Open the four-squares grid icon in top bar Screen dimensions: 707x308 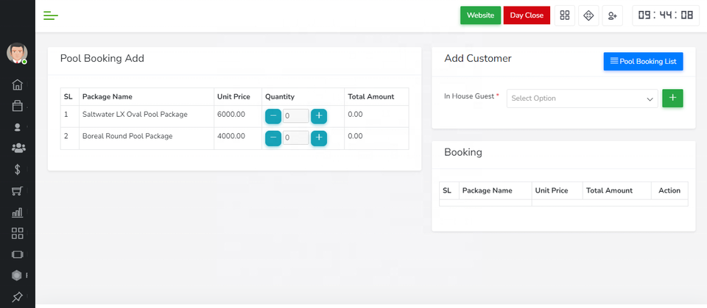pos(565,15)
